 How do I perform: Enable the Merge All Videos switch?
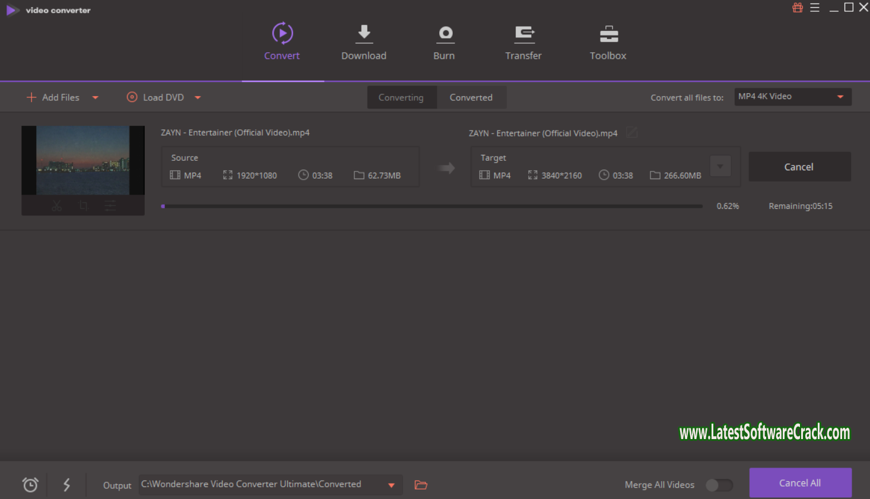719,485
